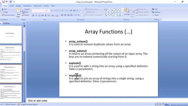Viewport: 188px width, 106px height.
Task: Open the Review tab
Action: point(46,6)
